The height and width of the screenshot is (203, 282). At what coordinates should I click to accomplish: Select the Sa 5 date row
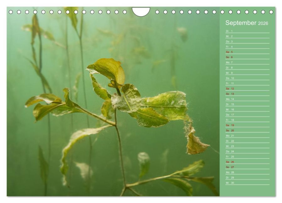(247, 52)
